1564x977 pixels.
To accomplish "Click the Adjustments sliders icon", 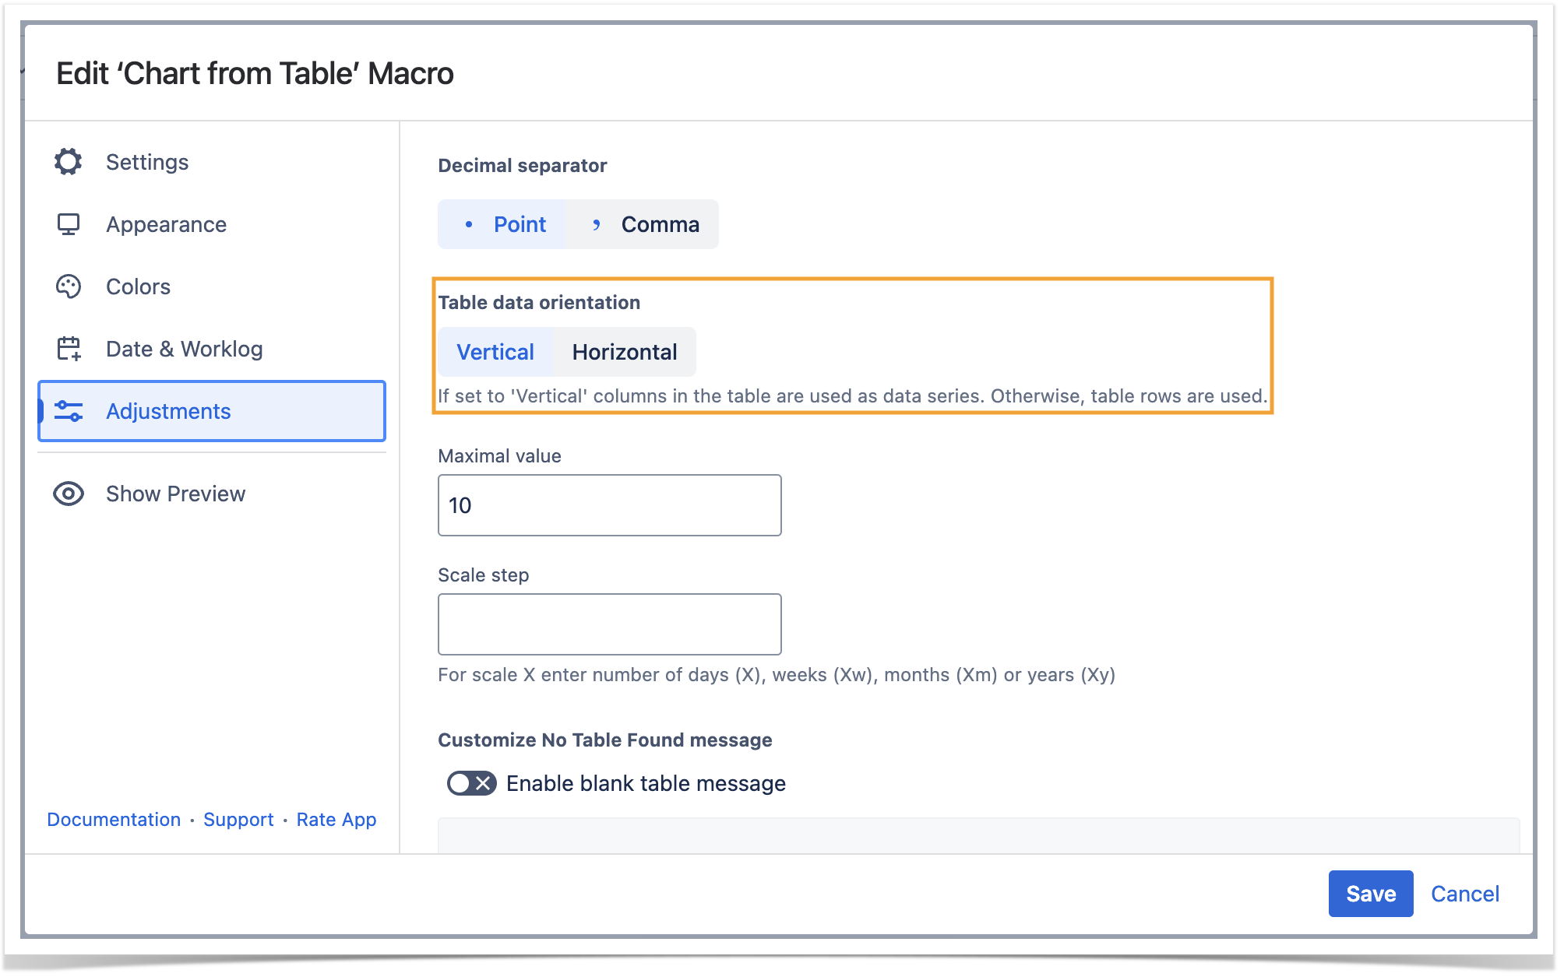I will click(69, 411).
